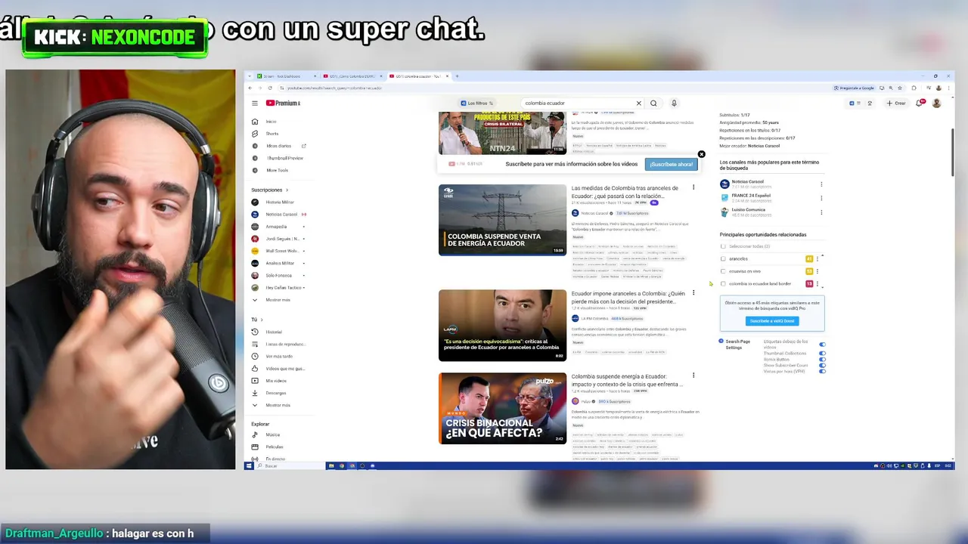Clear the search box with X

pos(638,103)
